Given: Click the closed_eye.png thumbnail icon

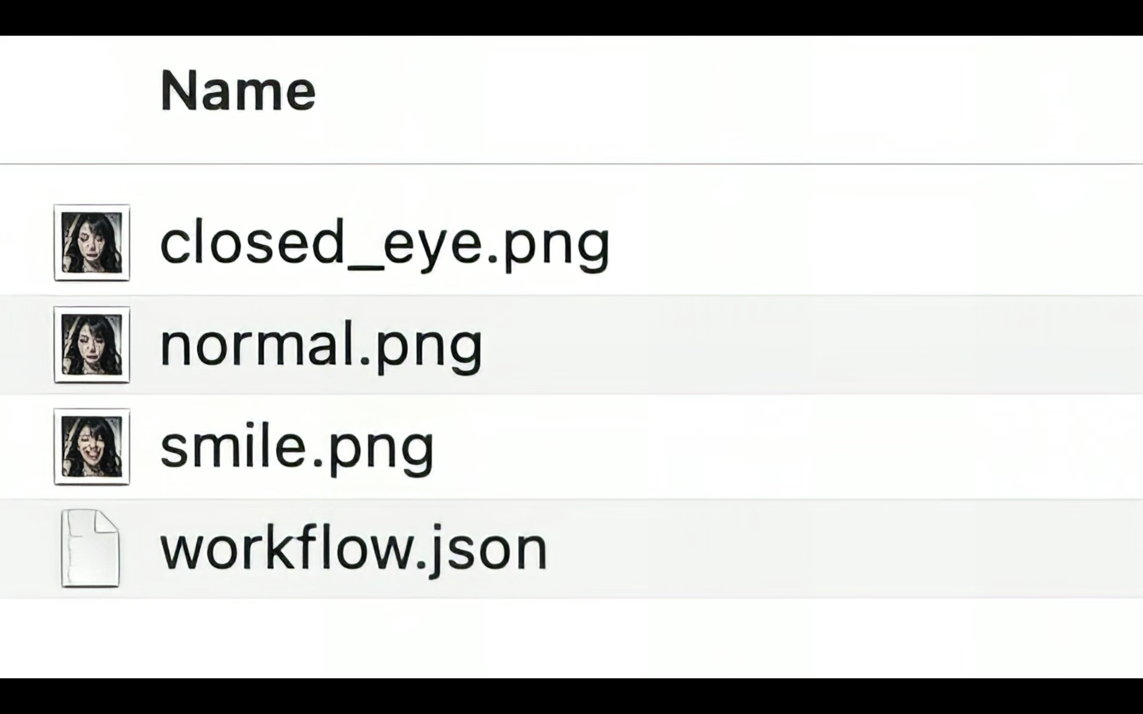Looking at the screenshot, I should tap(92, 243).
